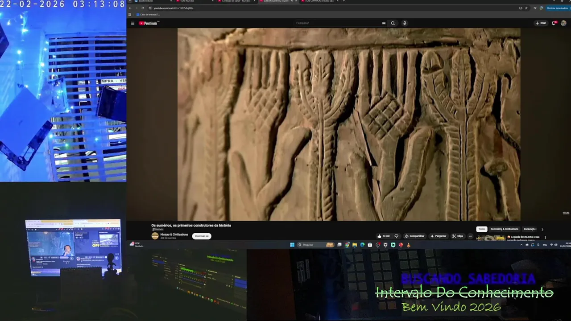
Task: Click the Criar create button
Action: (x=541, y=23)
